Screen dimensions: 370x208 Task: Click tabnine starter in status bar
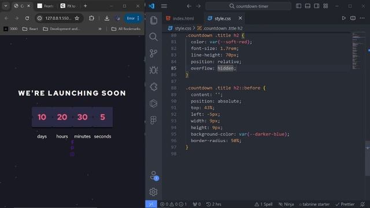point(314,204)
